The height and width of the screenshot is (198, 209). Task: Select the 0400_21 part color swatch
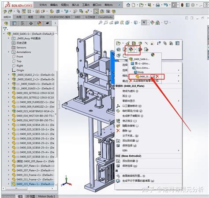point(153,77)
